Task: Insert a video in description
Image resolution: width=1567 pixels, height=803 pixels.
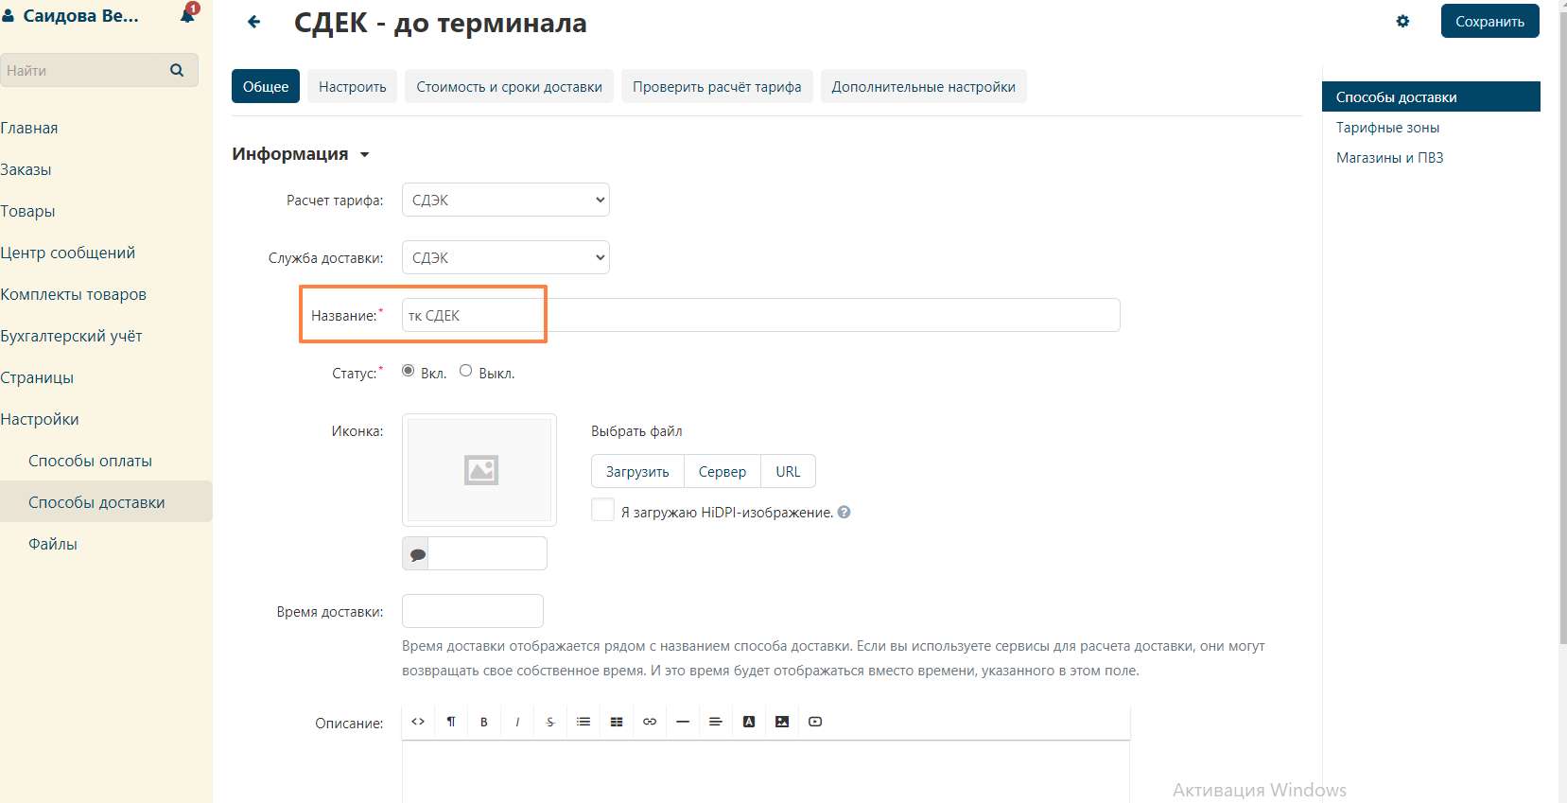Action: 815,722
